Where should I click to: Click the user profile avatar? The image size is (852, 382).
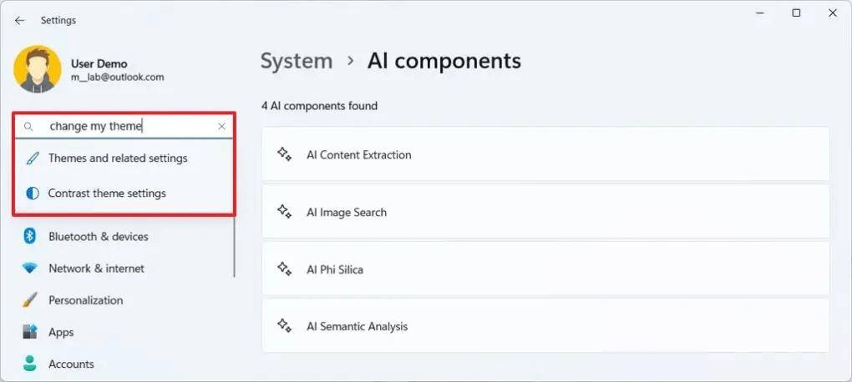tap(38, 69)
